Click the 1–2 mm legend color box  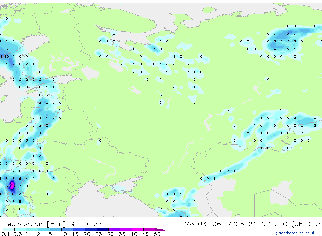[32, 230]
